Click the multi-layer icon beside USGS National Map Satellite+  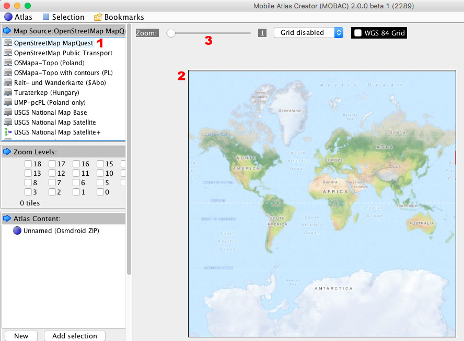pyautogui.click(x=8, y=132)
